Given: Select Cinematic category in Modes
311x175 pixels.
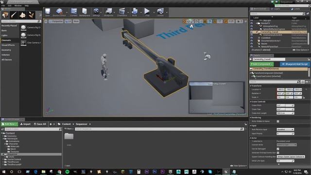Looking at the screenshot, I should [10, 40].
